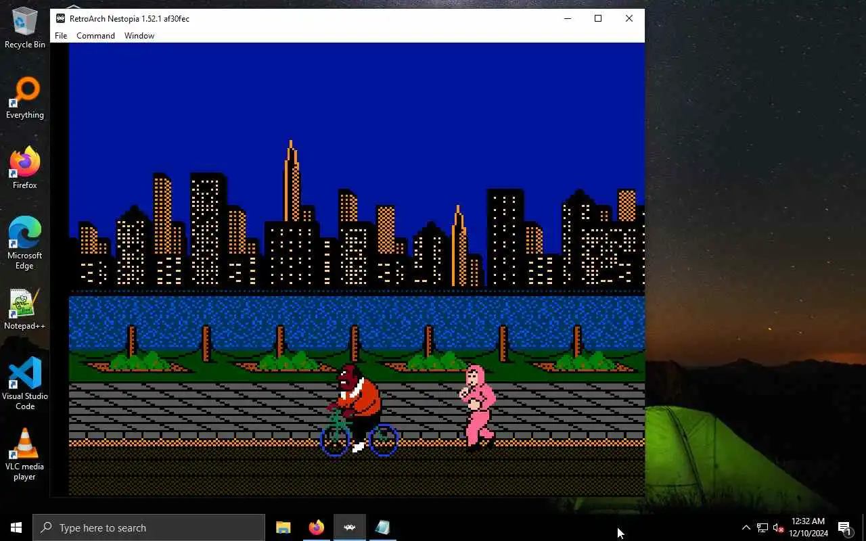The width and height of the screenshot is (866, 541).
Task: Click the muted volume tray icon
Action: [x=778, y=527]
